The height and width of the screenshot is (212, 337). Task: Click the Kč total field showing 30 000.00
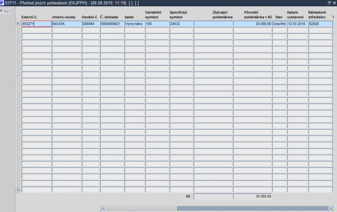[252, 196]
